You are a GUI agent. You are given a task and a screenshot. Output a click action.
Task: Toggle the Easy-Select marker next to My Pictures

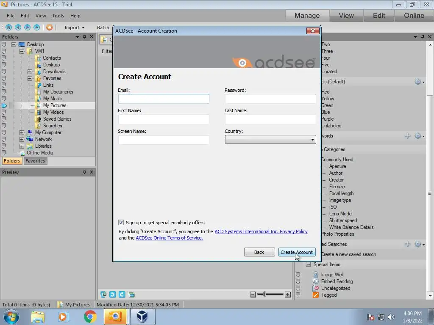point(3,105)
